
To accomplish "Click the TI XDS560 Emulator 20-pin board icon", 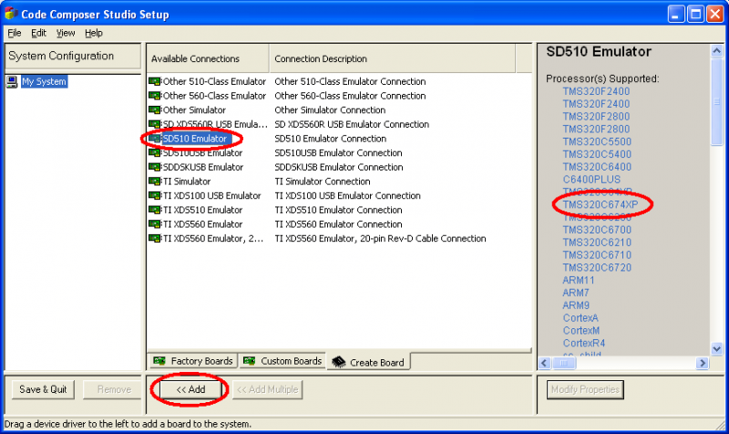I will (154, 239).
